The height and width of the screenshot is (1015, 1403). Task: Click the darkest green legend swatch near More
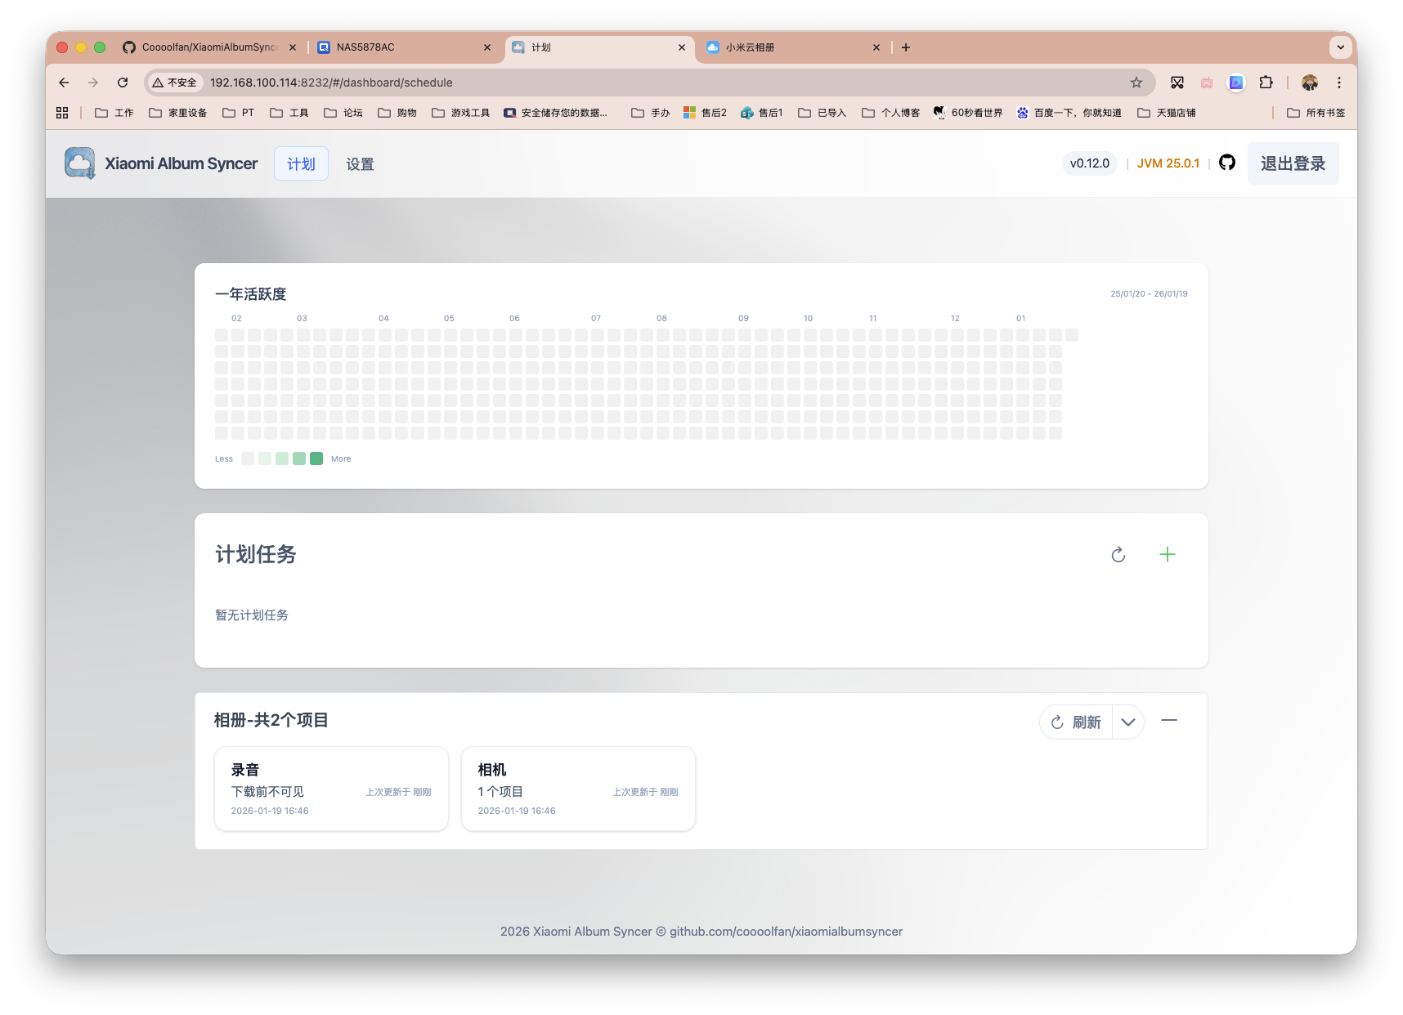316,458
